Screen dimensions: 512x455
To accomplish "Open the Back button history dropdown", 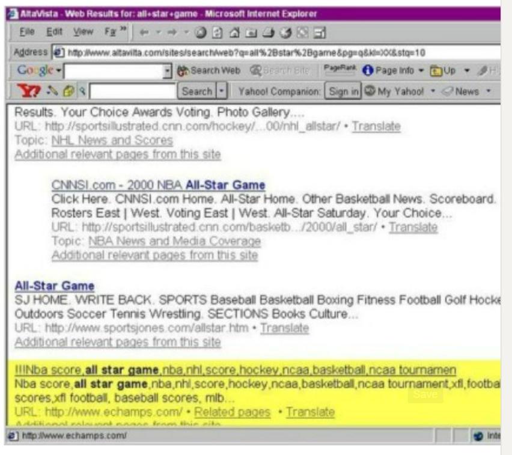I will [x=159, y=32].
